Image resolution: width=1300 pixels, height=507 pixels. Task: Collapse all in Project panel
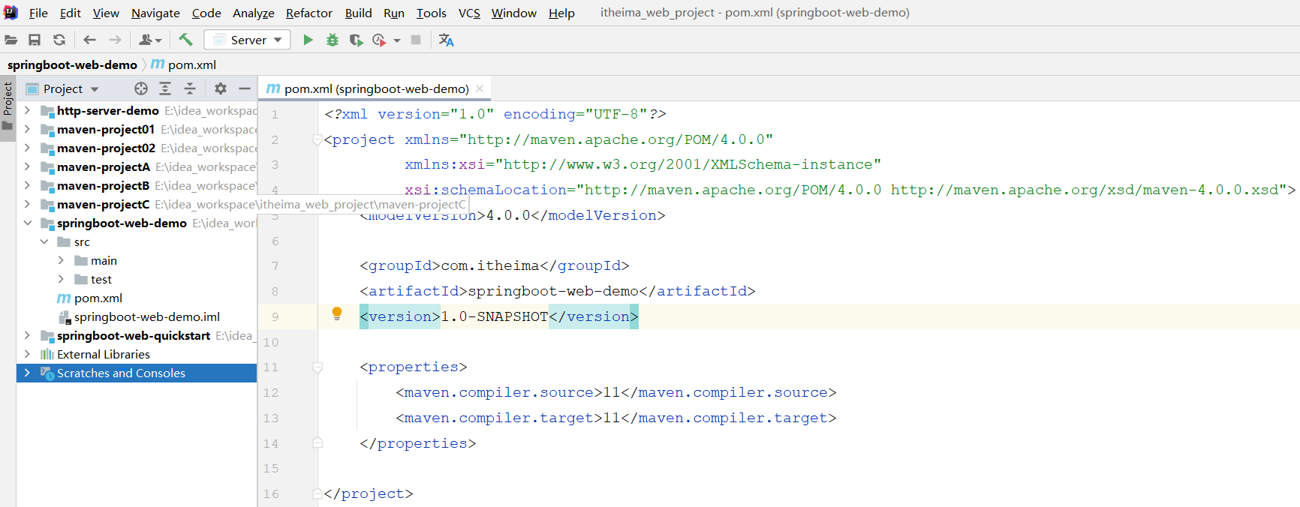pyautogui.click(x=190, y=88)
